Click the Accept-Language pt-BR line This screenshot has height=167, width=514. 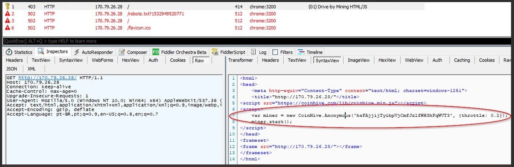coord(82,114)
